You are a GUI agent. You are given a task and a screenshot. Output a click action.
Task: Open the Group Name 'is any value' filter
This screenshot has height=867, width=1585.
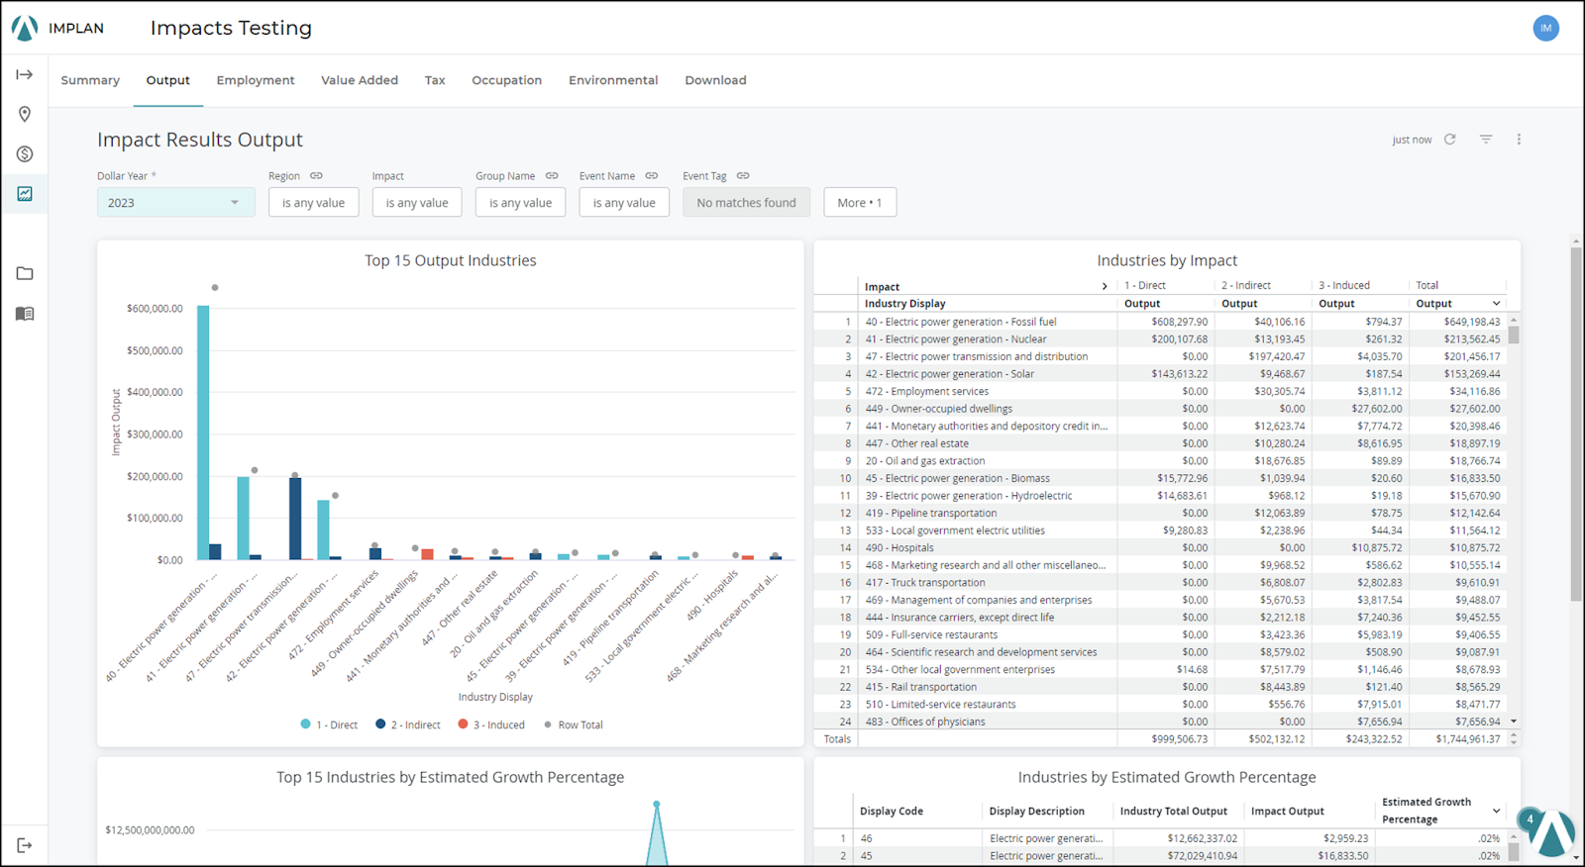click(x=520, y=203)
